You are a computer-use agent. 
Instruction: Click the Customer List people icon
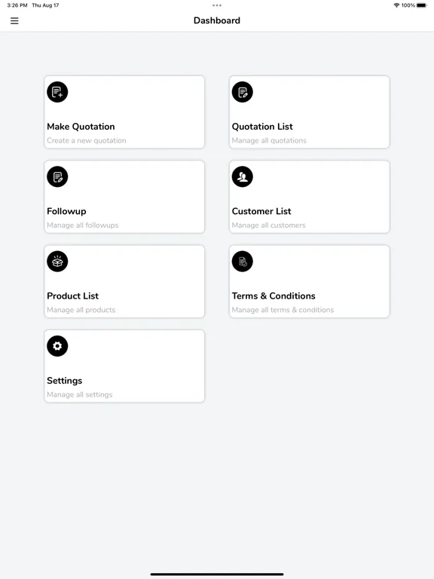242,176
